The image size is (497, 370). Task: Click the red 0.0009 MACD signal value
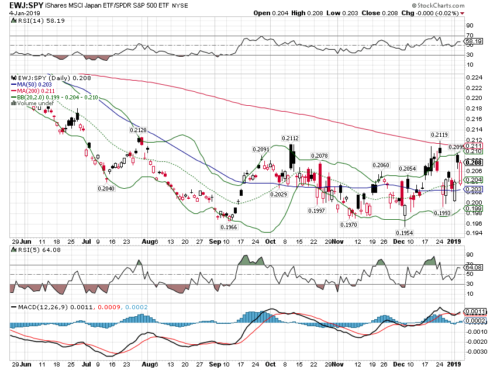[109, 307]
